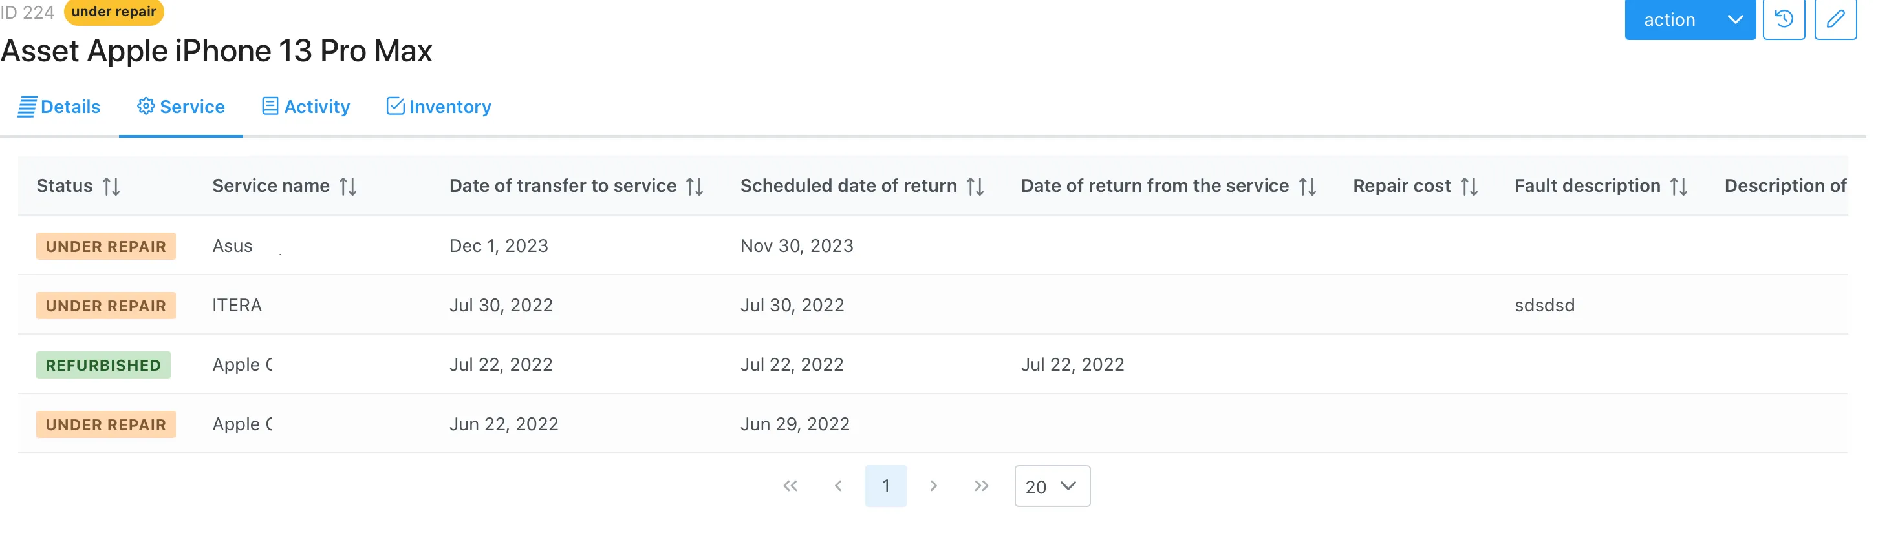1878x540 pixels.
Task: Open the Activity tab
Action: pyautogui.click(x=306, y=107)
